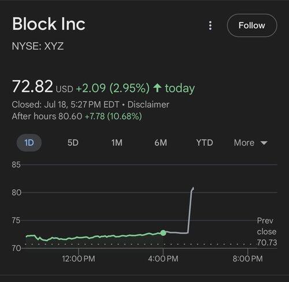Click the 4:00 PM axis marker

pyautogui.click(x=163, y=258)
